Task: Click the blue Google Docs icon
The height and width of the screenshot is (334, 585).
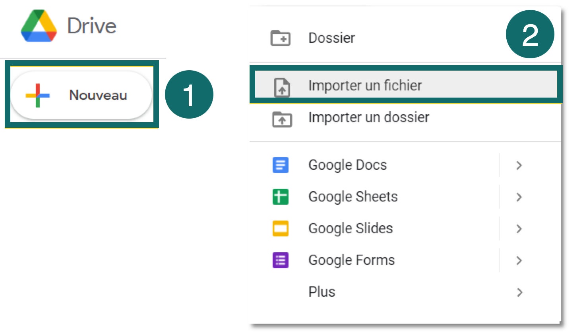Action: click(x=281, y=165)
